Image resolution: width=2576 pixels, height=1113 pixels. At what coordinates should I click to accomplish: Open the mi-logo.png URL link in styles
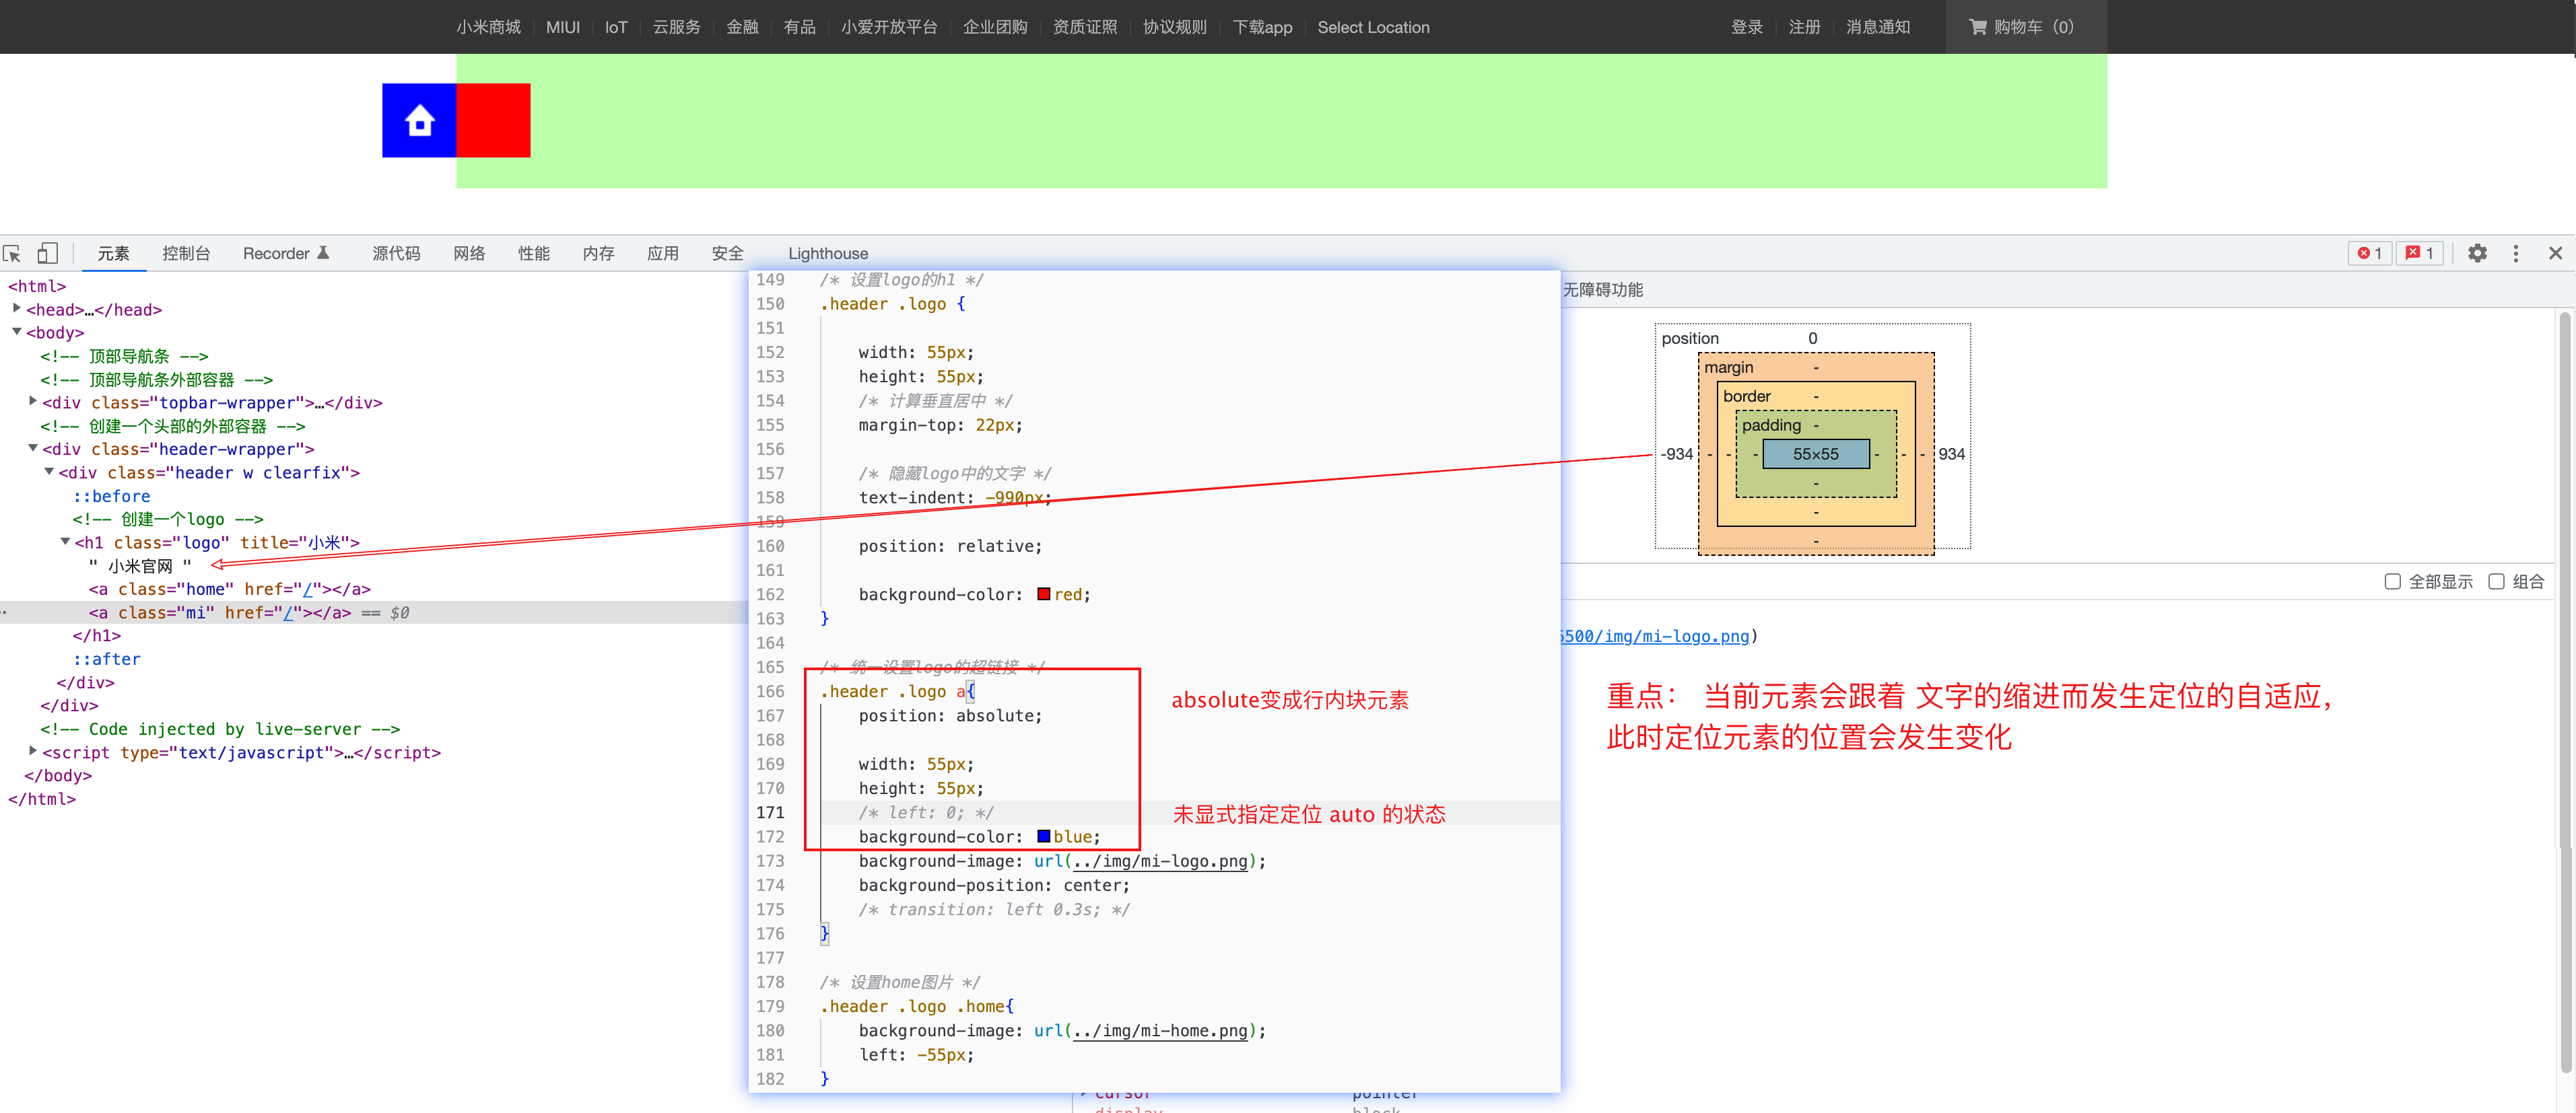(1654, 635)
